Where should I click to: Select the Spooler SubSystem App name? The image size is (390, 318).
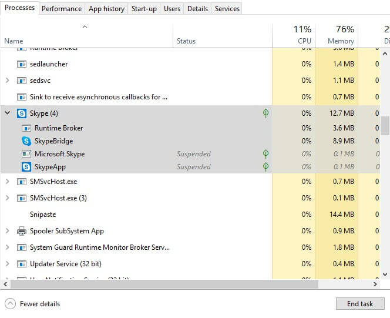coord(67,231)
